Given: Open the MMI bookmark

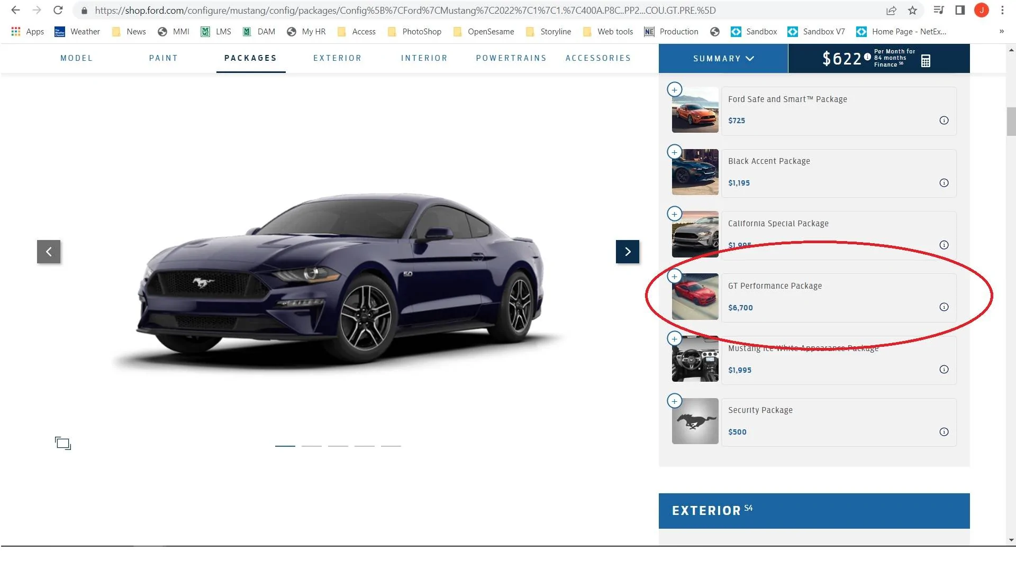Looking at the screenshot, I should 174,32.
